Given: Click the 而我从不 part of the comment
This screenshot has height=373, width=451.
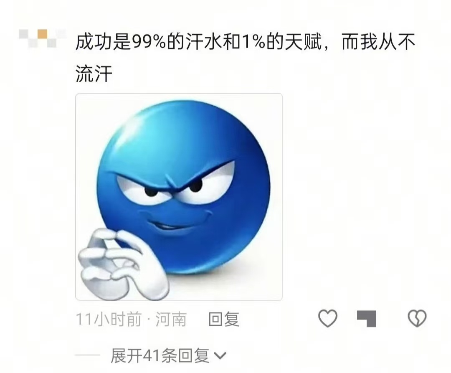Looking at the screenshot, I should coord(378,42).
